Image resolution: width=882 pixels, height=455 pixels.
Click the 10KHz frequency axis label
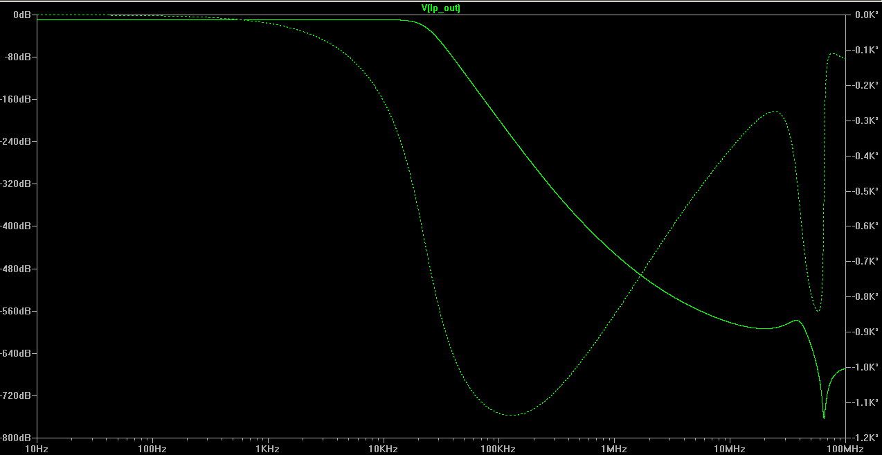coord(383,449)
